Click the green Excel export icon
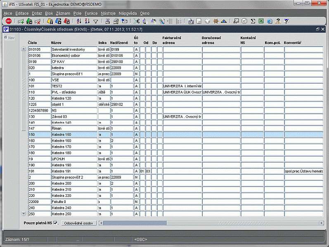 pyautogui.click(x=261, y=21)
